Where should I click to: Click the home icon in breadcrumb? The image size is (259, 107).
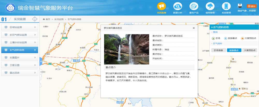44,19
